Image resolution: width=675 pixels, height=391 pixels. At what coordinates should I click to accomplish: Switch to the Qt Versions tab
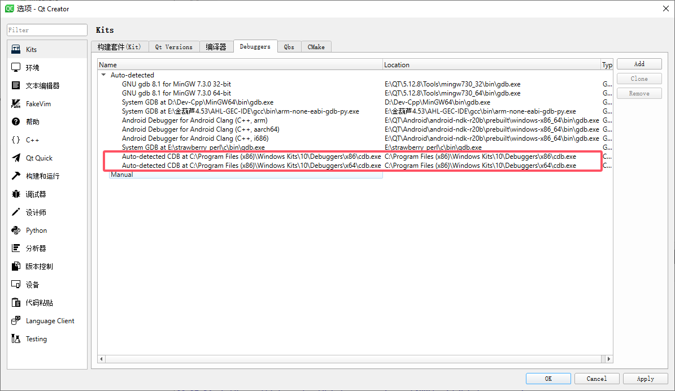(x=174, y=47)
